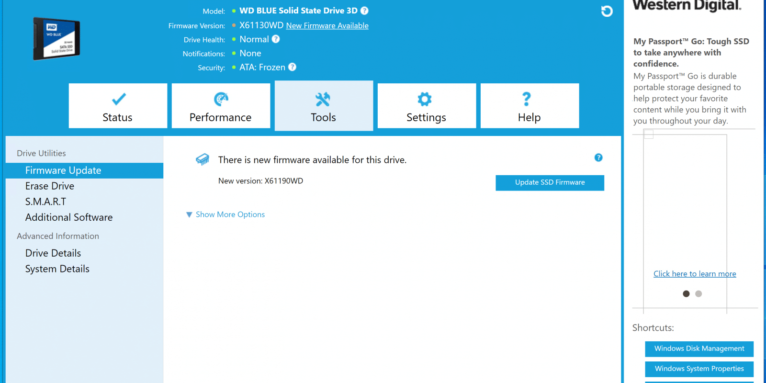Open help icon next to ATA: Frozen

(292, 67)
